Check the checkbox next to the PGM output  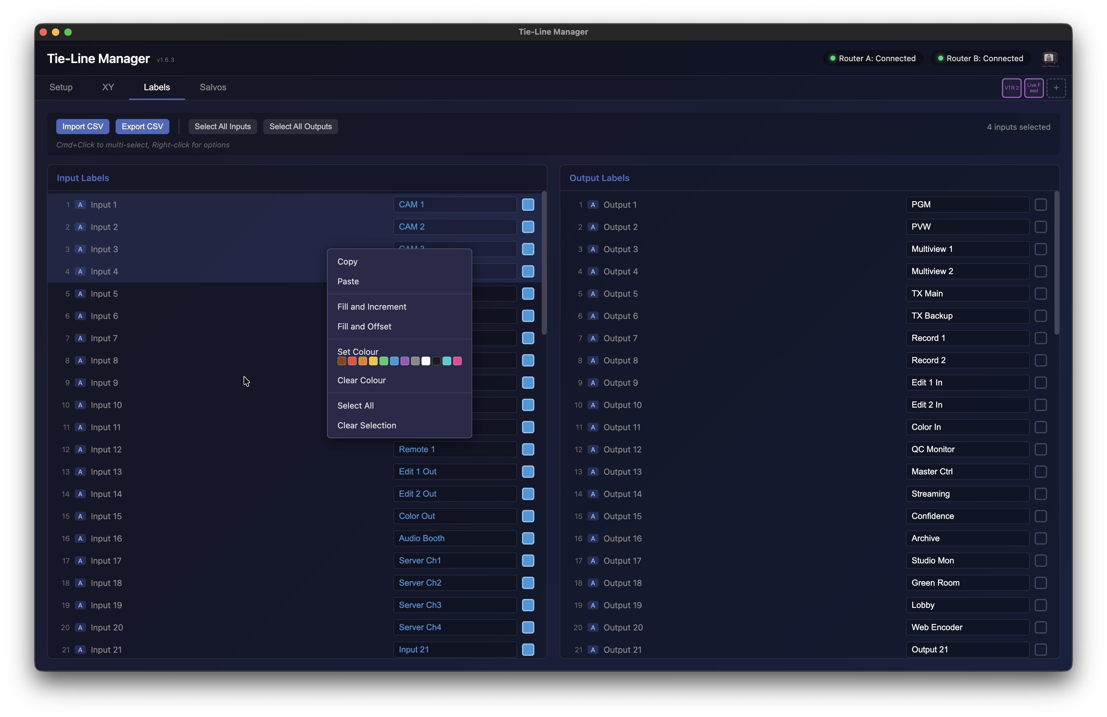[1041, 204]
